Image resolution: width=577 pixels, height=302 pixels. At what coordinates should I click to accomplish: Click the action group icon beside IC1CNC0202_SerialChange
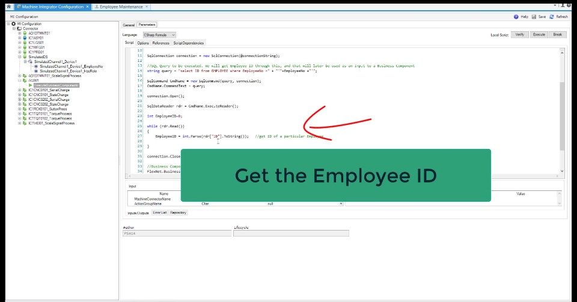click(25, 100)
